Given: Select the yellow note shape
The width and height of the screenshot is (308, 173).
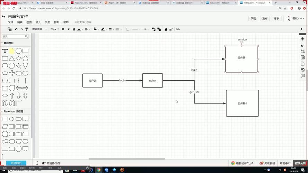Looking at the screenshot, I should [11, 51].
